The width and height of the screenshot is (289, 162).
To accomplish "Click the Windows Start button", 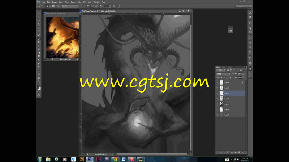I will (x=40, y=159).
